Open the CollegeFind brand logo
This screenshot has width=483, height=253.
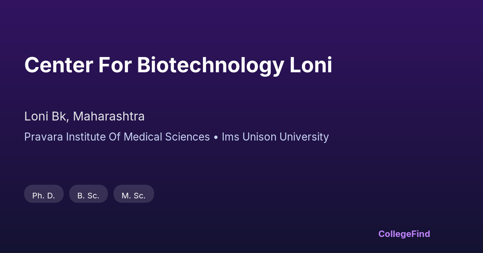(x=404, y=234)
